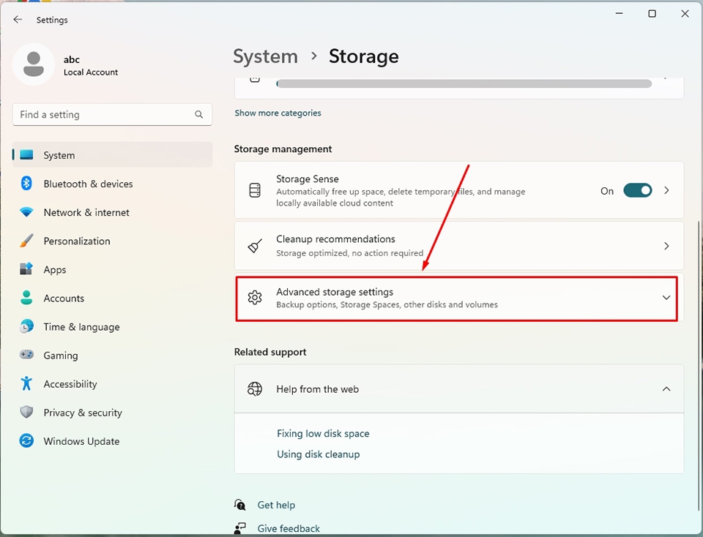Open Windows Update page
Screen dimensions: 703x537
pyautogui.click(x=113, y=441)
